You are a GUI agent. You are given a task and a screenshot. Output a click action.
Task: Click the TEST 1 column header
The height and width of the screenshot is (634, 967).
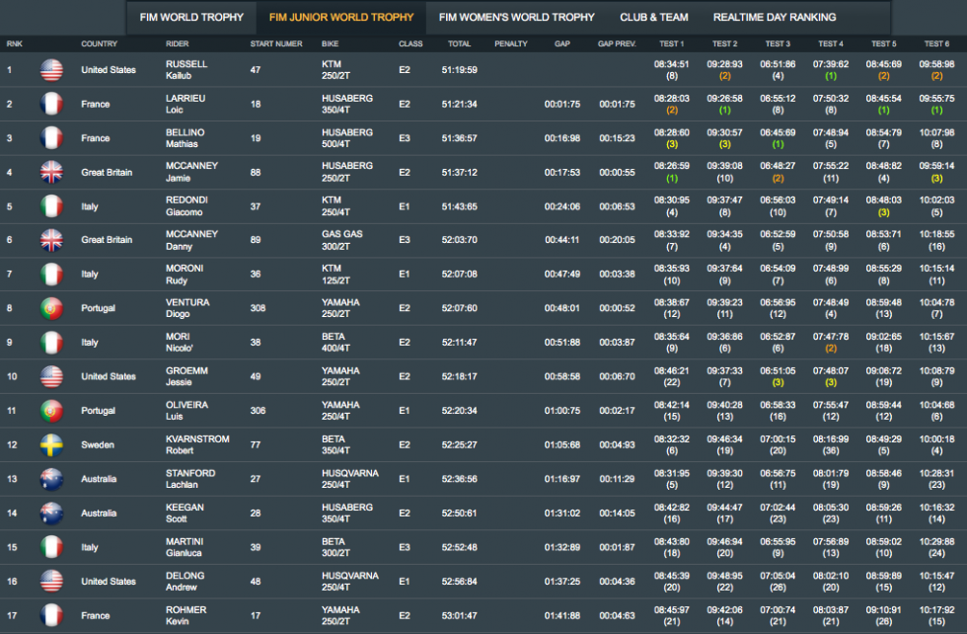coord(672,43)
